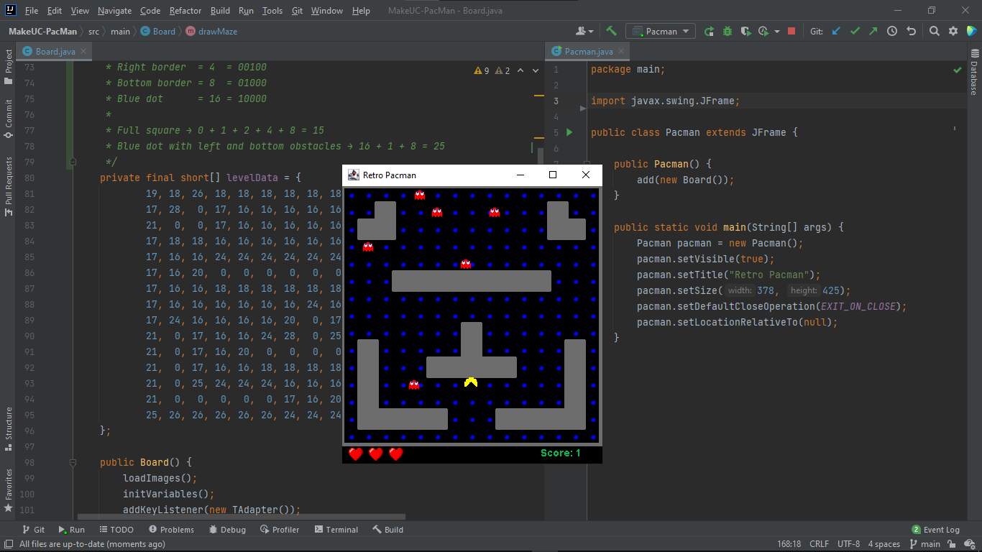982x552 pixels.
Task: Open the Navigate menu
Action: pyautogui.click(x=115, y=11)
